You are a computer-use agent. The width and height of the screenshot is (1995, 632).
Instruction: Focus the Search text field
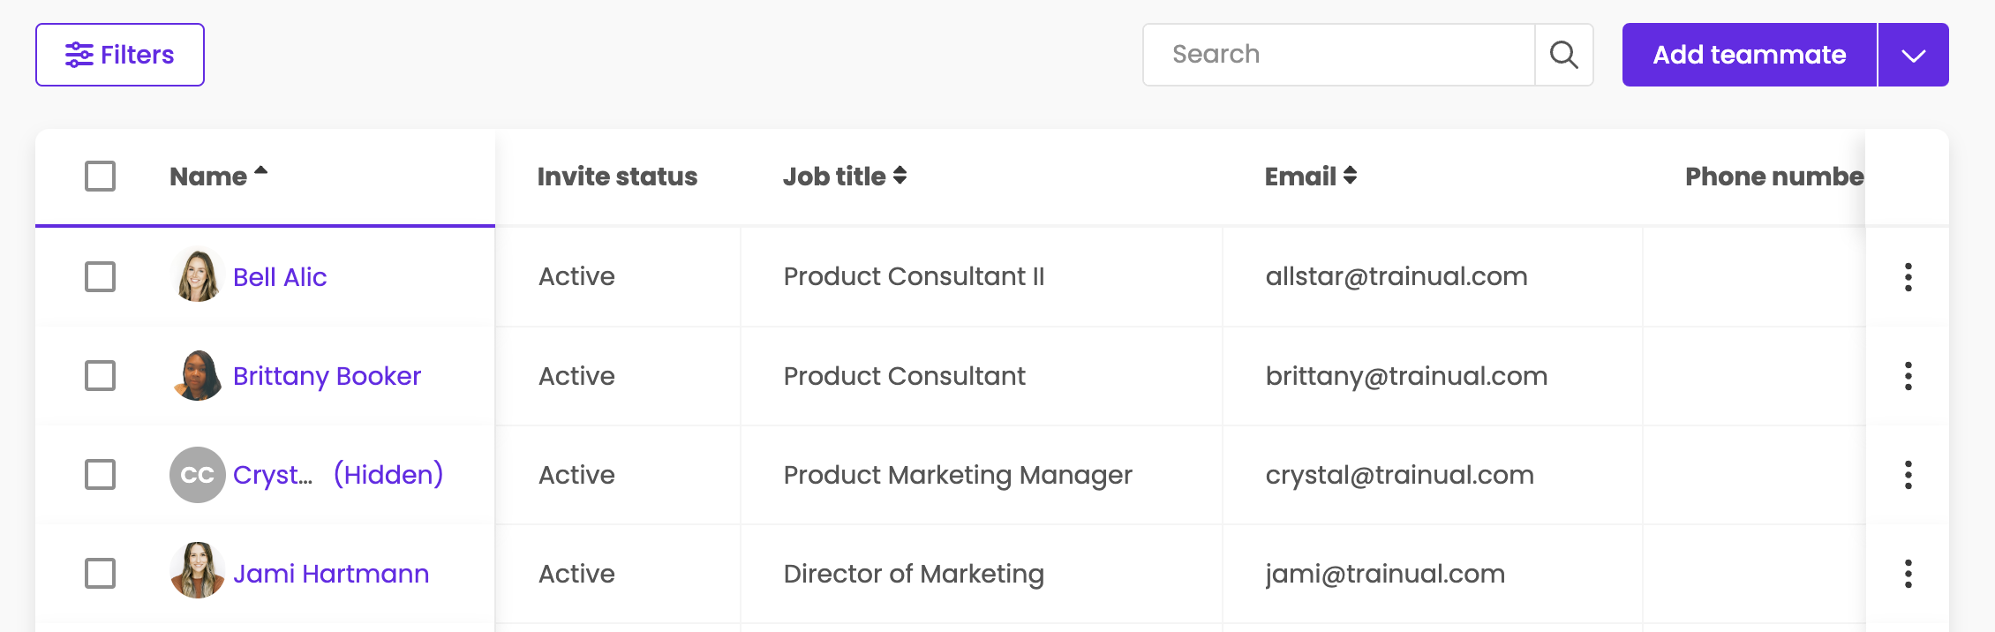pyautogui.click(x=1338, y=55)
